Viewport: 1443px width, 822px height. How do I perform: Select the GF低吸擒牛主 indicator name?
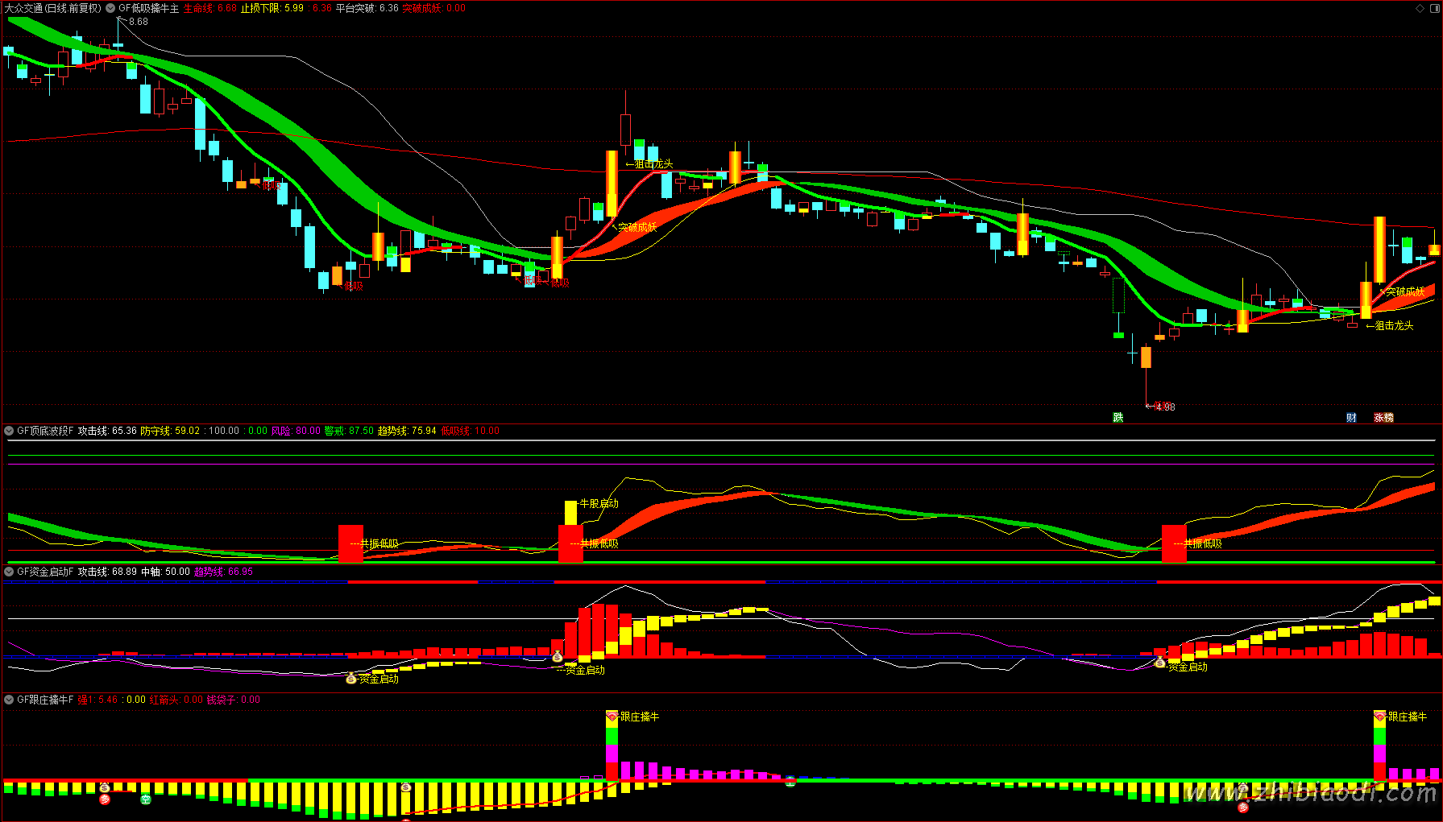click(149, 8)
